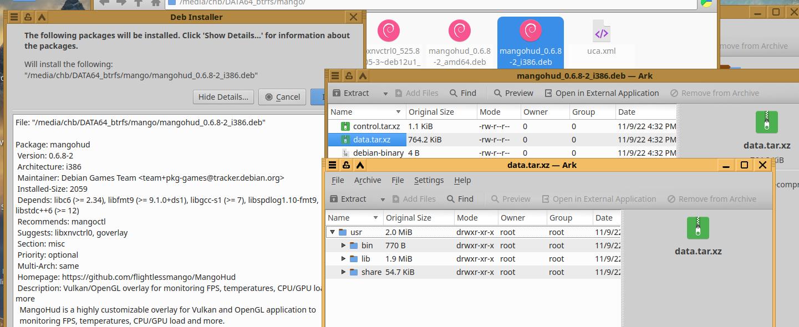The height and width of the screenshot is (327, 799).
Task: Click Name column sort header in mangohud Ark
Action: point(367,112)
